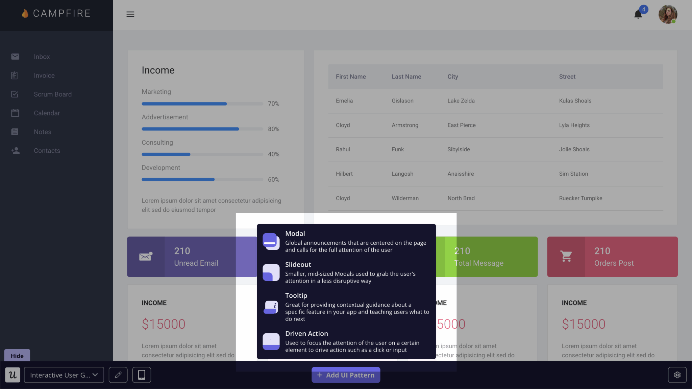Open the settings gear at bottom right
Screen dimensions: 692x389
tap(677, 375)
